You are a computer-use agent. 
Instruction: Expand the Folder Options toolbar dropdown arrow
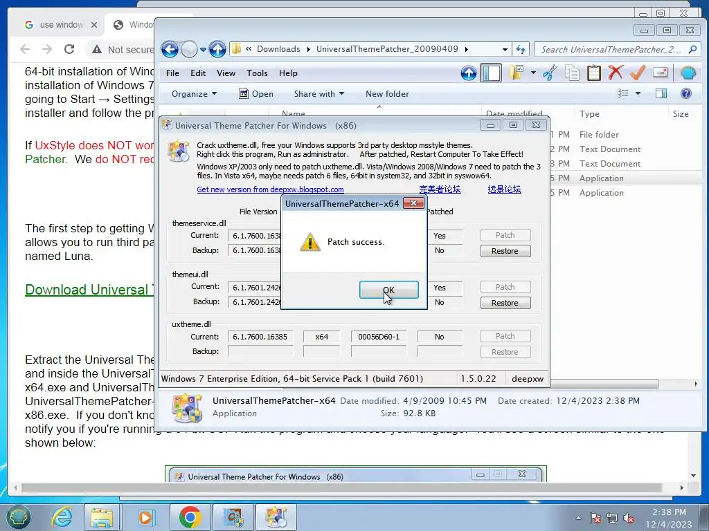[x=533, y=73]
